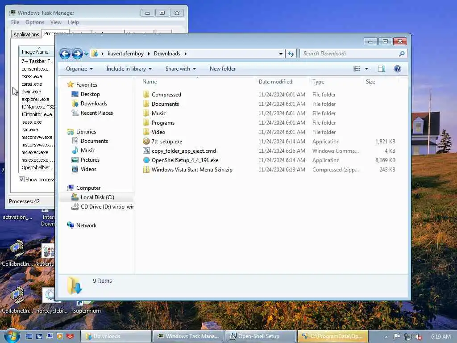Open Task Manager View menu
The width and height of the screenshot is (457, 343).
coord(56,22)
